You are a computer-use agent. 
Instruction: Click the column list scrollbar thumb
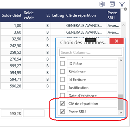click(x=121, y=102)
